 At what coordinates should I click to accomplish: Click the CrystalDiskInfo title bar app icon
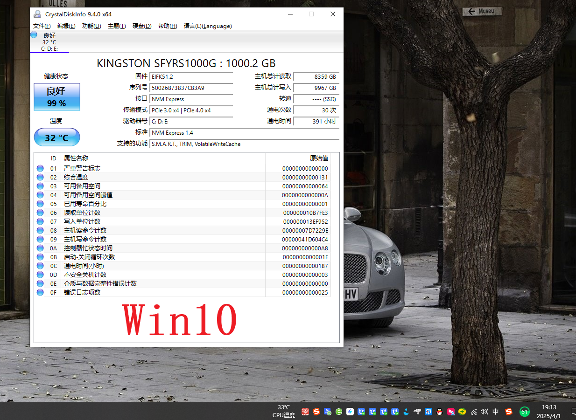click(37, 14)
